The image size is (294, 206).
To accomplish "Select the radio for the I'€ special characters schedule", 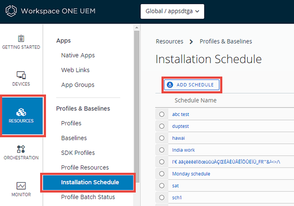I will click(x=162, y=162).
